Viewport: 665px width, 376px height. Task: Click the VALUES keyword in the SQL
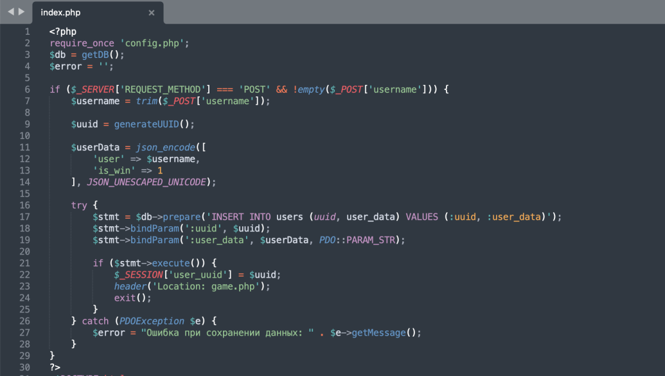coord(422,217)
